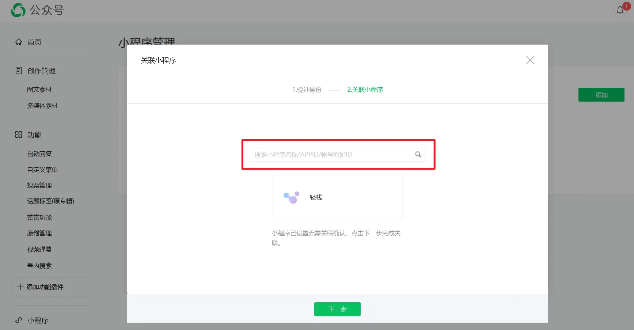Click the WeChat Official Account logo
Screen dimensions: 634x330
click(x=18, y=10)
